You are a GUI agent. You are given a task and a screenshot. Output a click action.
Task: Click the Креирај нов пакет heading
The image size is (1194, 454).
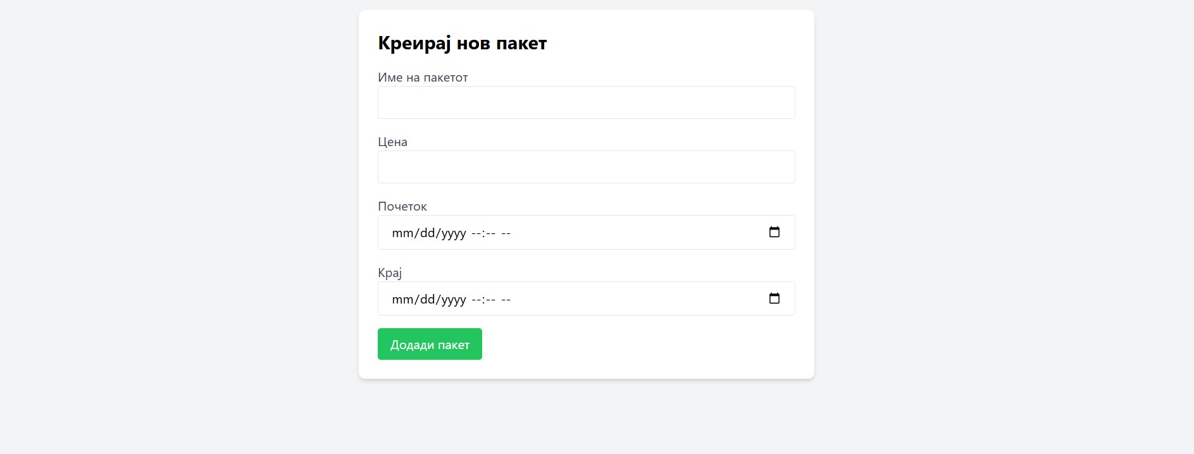coord(462,43)
